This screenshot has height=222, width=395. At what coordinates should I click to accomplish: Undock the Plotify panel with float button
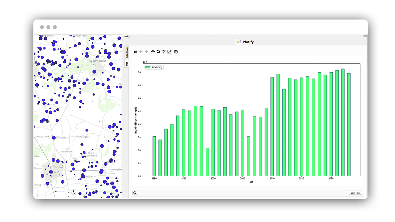point(364,36)
